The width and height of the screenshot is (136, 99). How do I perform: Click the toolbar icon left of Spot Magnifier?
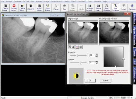[98, 8]
